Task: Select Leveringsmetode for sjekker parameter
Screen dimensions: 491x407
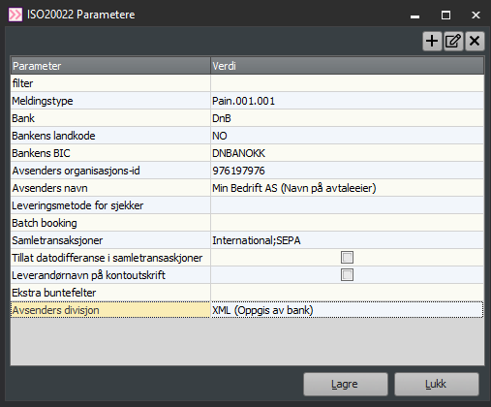Action: [110, 205]
